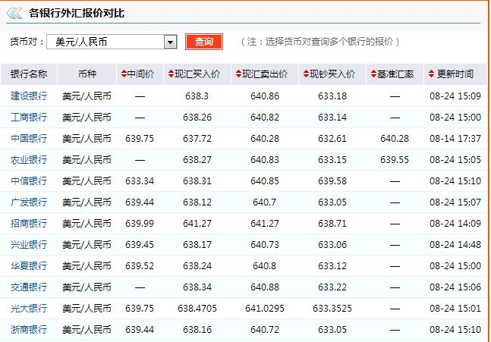The width and height of the screenshot is (491, 342).
Task: Open the 浙商银行 link
Action: [x=29, y=330]
